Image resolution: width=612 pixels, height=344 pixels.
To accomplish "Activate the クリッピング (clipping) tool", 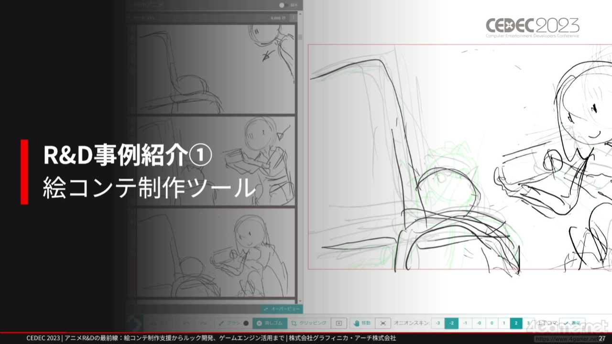I will (x=309, y=323).
